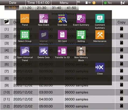Viewport: 128px width, 110px height.
Task: Select the Internal Memory folder icon
Action: point(44,35)
